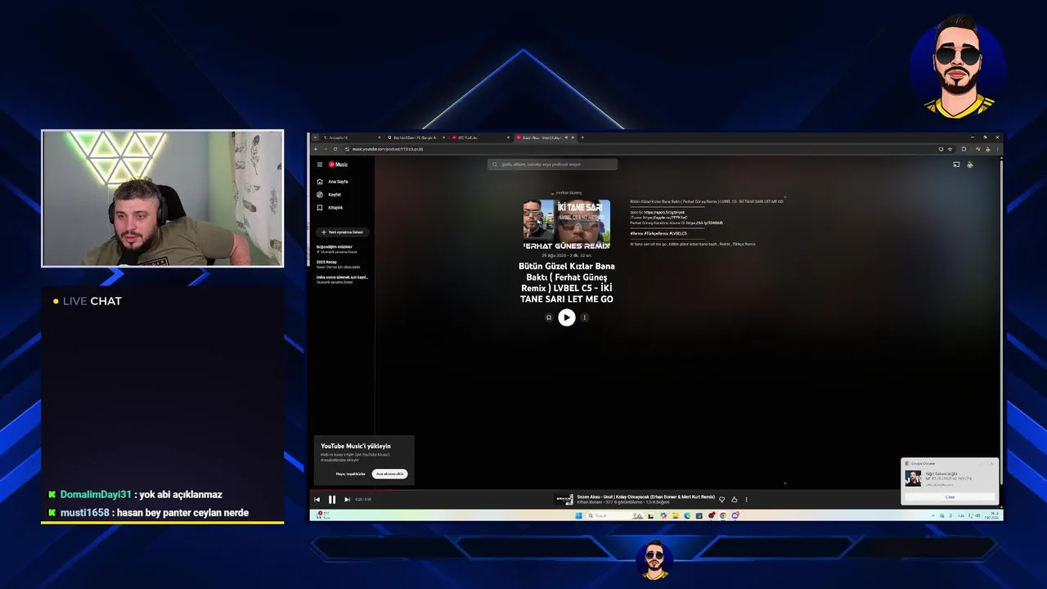Bookmark this page with star icon
Screen dimensions: 1047x589
click(950, 149)
